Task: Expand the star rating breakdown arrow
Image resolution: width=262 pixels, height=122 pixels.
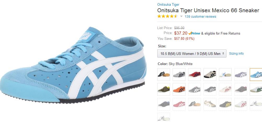Action: pos(181,16)
